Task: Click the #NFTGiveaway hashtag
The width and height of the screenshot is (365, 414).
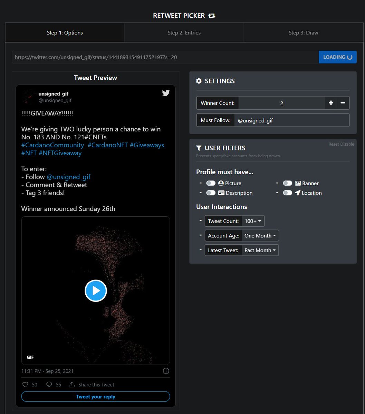Action: pos(60,153)
